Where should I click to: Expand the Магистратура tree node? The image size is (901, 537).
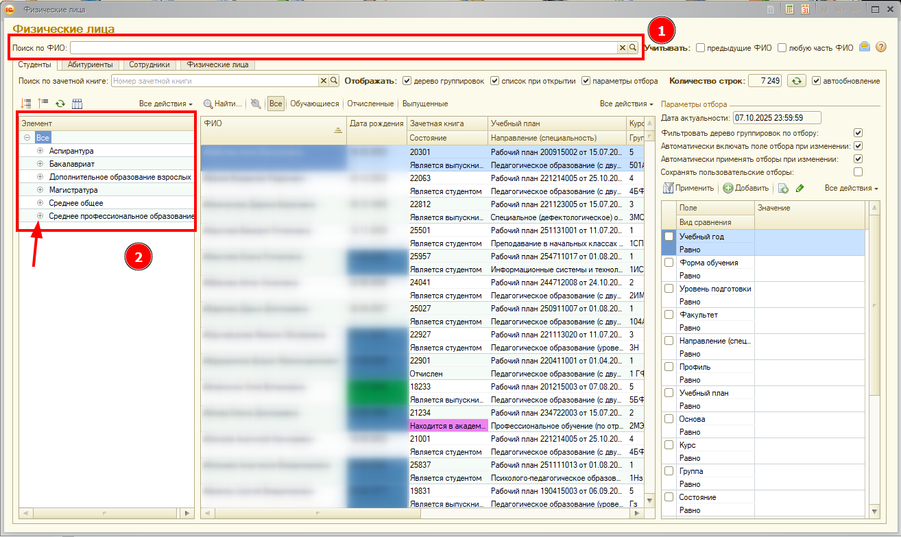click(x=40, y=190)
